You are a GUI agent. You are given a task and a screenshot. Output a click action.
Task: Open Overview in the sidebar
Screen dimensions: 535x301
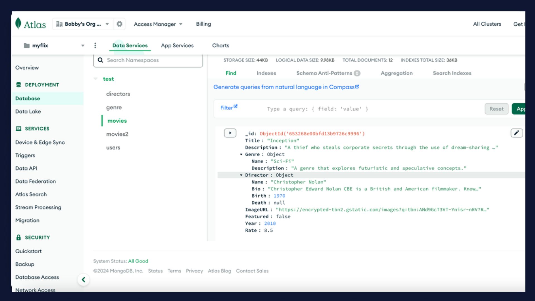click(x=27, y=67)
